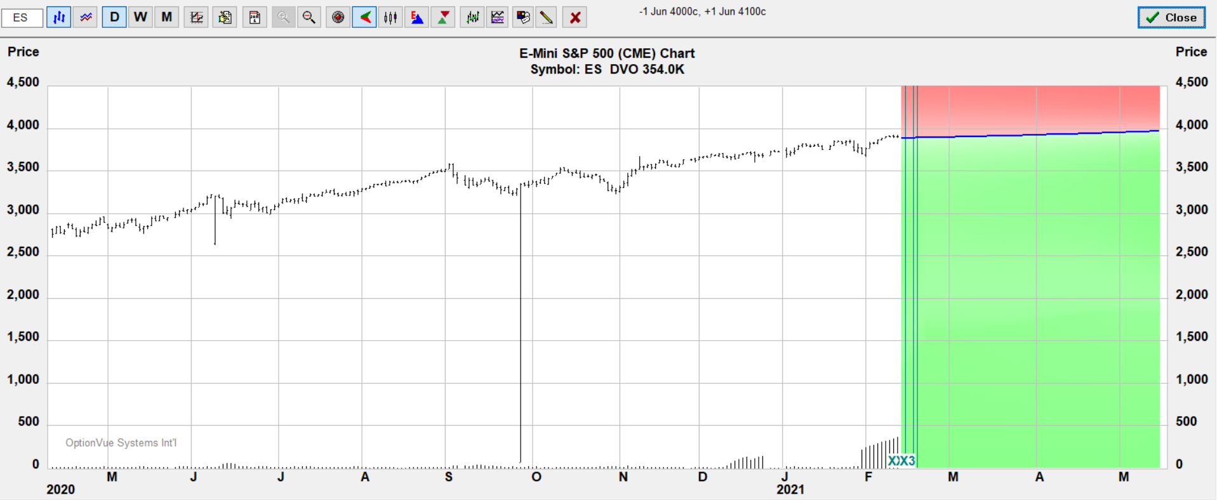Open the indicators multi-line chart icon
The width and height of the screenshot is (1217, 500).
498,18
